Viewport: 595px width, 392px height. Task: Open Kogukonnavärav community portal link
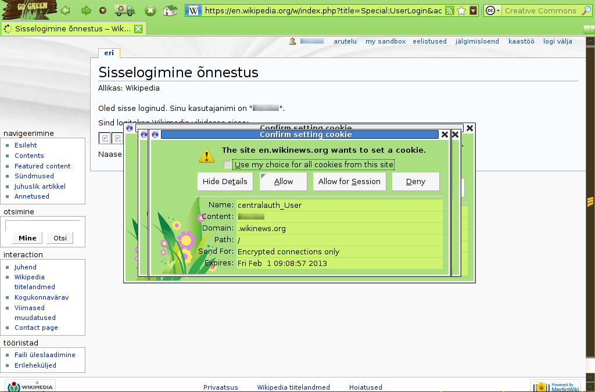42,297
